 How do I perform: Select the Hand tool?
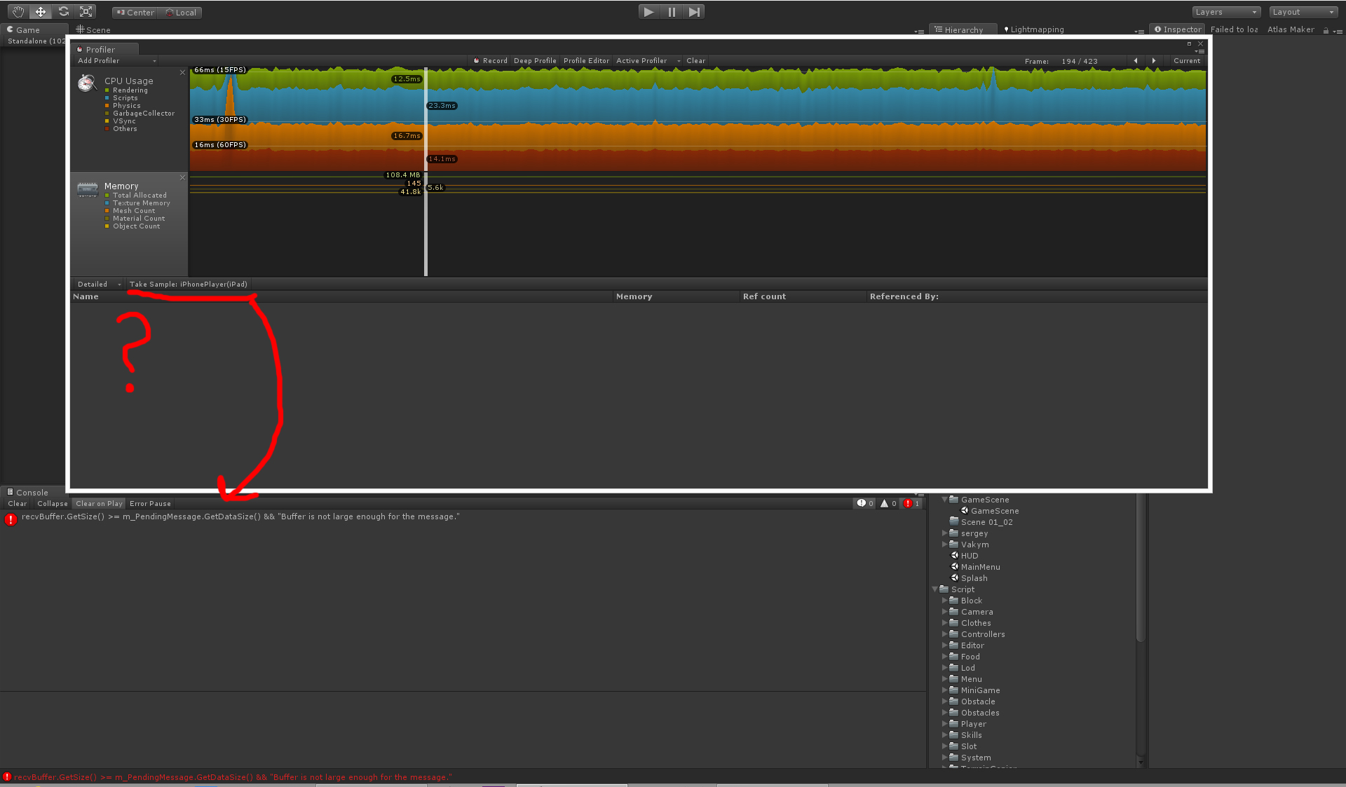18,12
